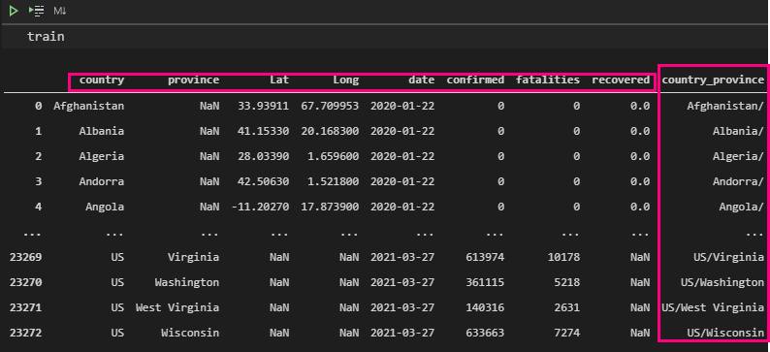Click the 'US/Washington' cell
This screenshot has width=770, height=352.
coord(722,282)
